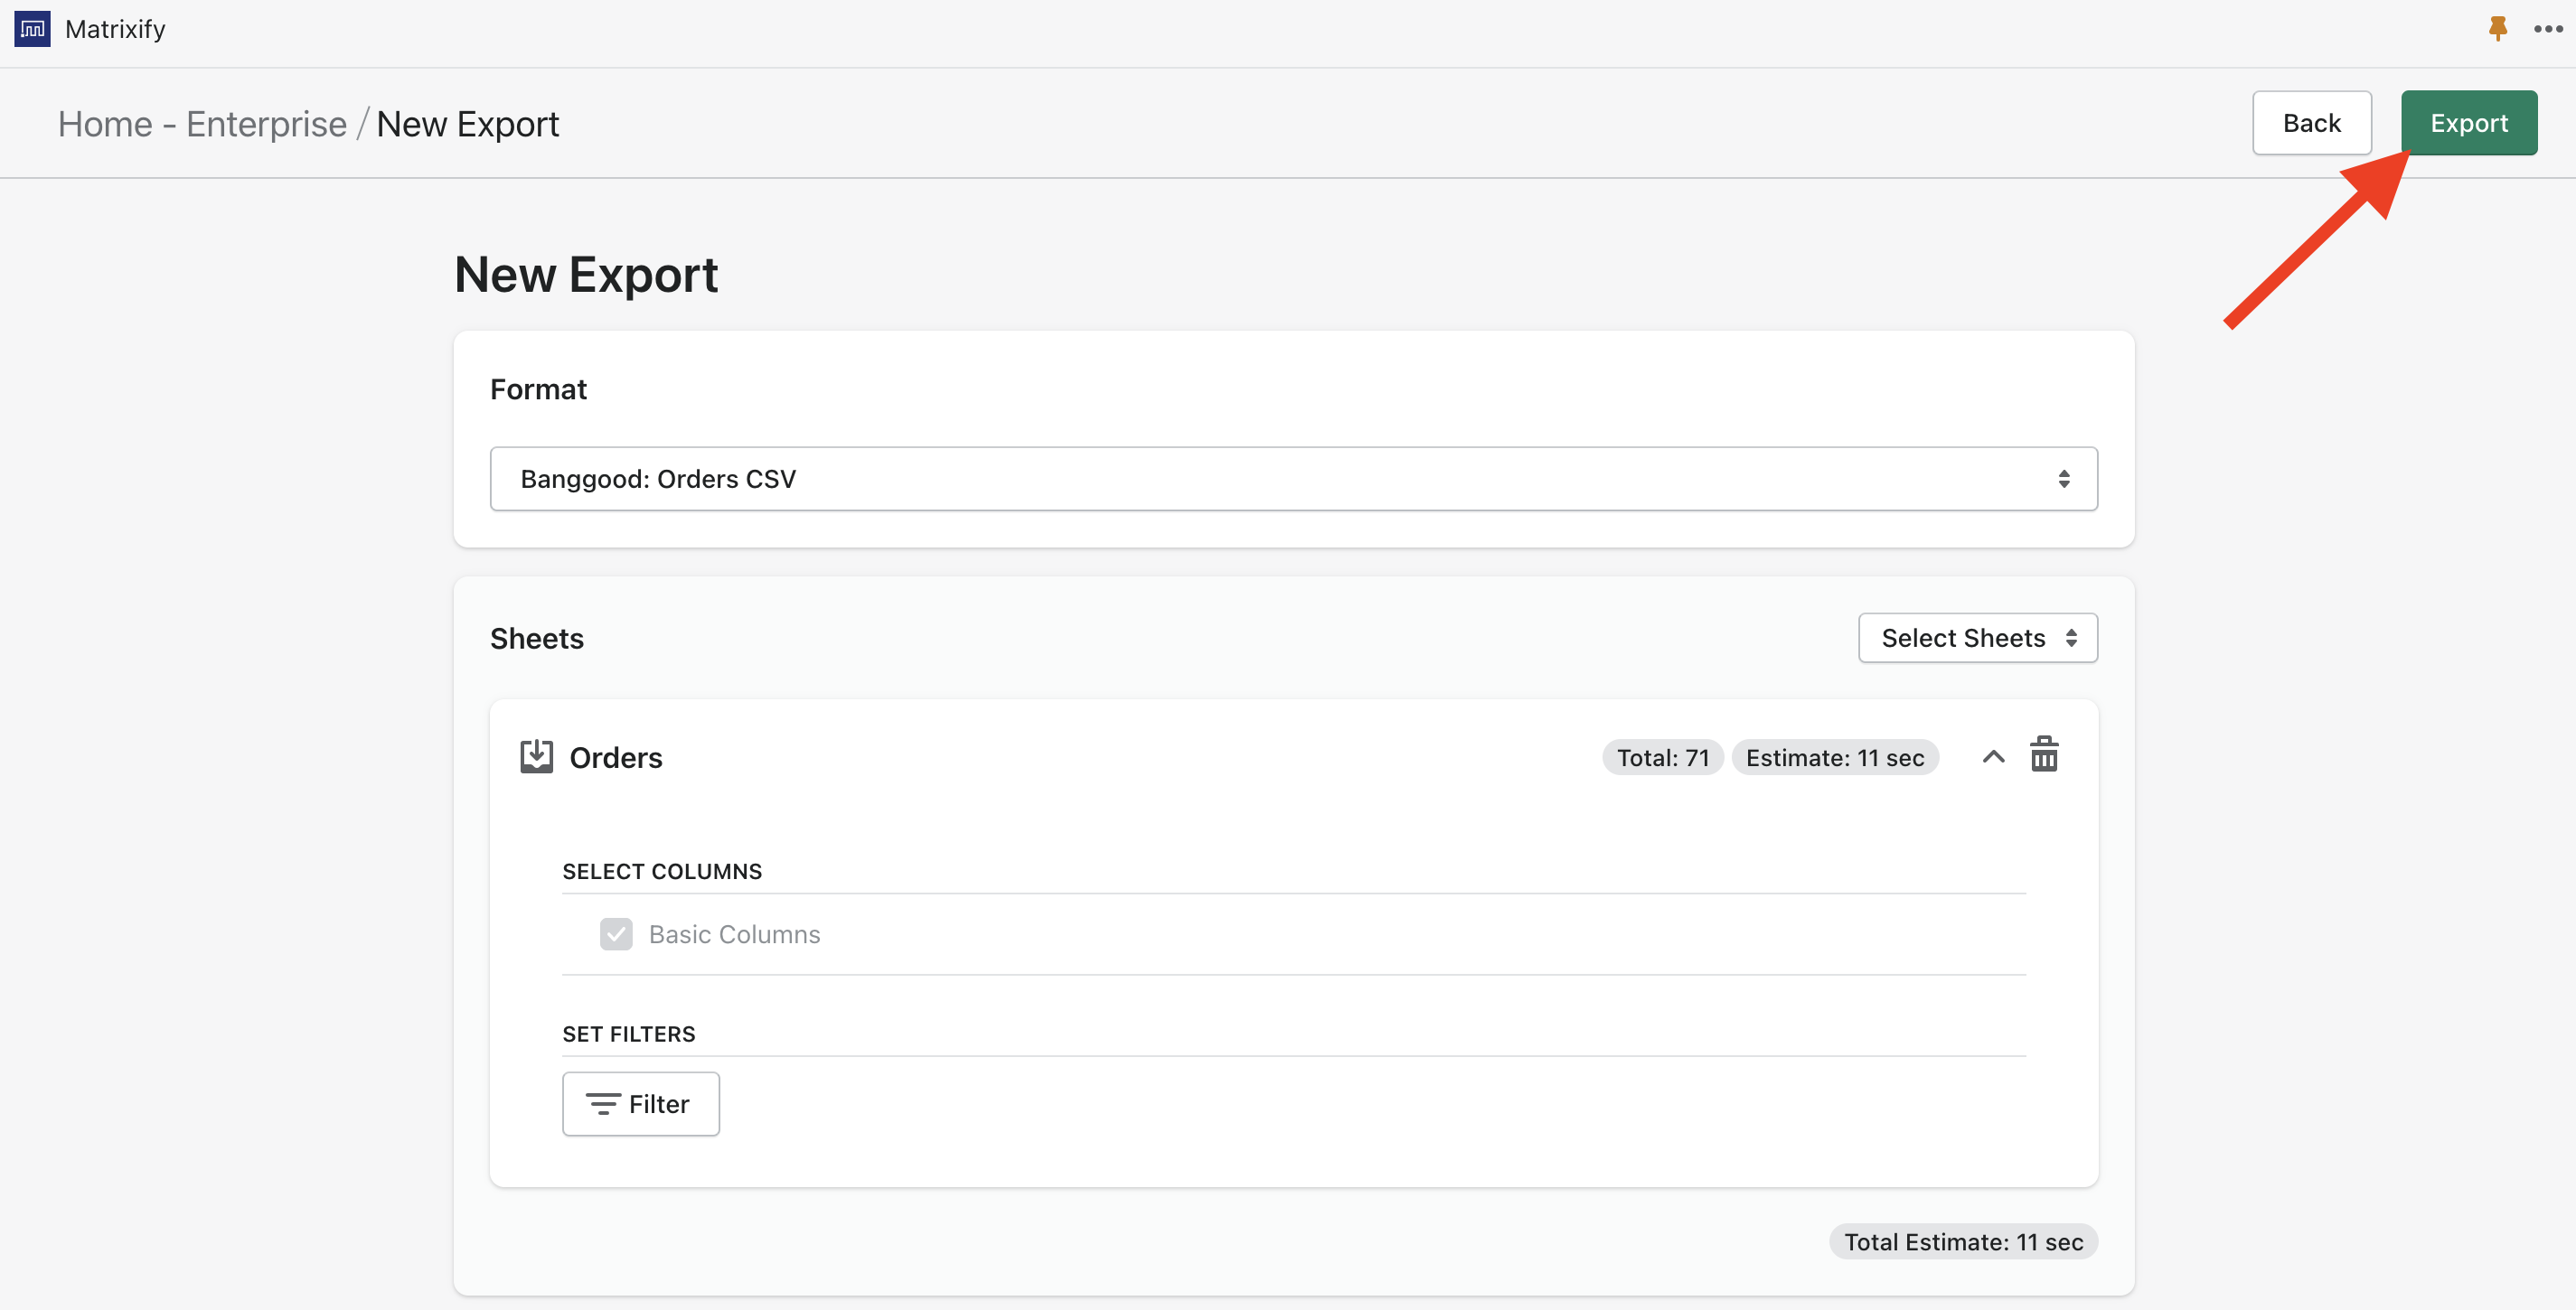Click the Orders sheet download icon
Image resolution: width=2576 pixels, height=1310 pixels.
[537, 756]
